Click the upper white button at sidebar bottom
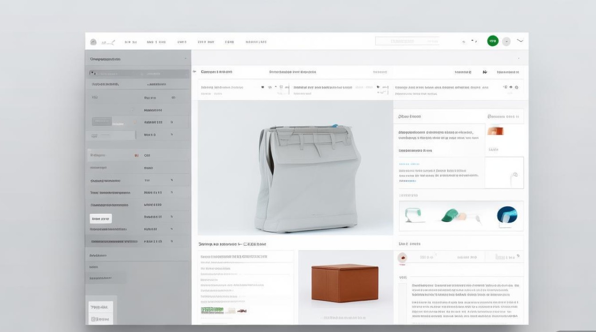The height and width of the screenshot is (332, 596). (x=101, y=307)
